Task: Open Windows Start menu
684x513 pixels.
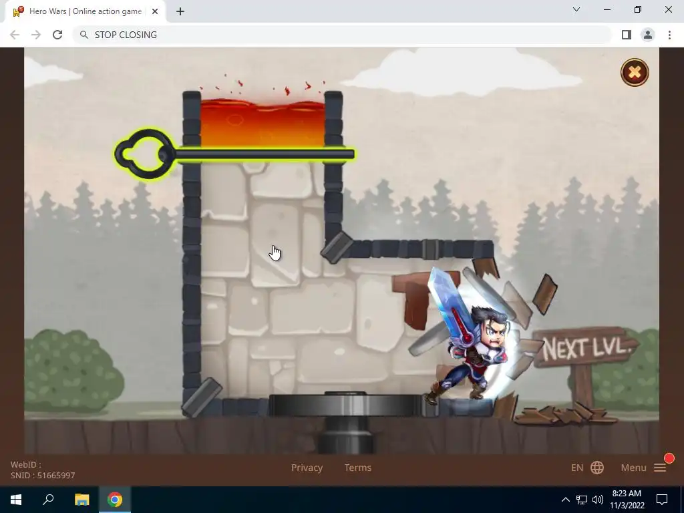Action: pos(16,500)
